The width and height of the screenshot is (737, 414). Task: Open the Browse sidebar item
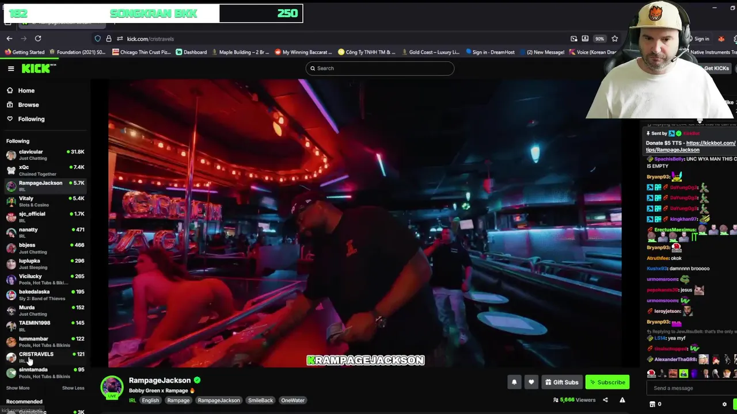[x=28, y=105]
